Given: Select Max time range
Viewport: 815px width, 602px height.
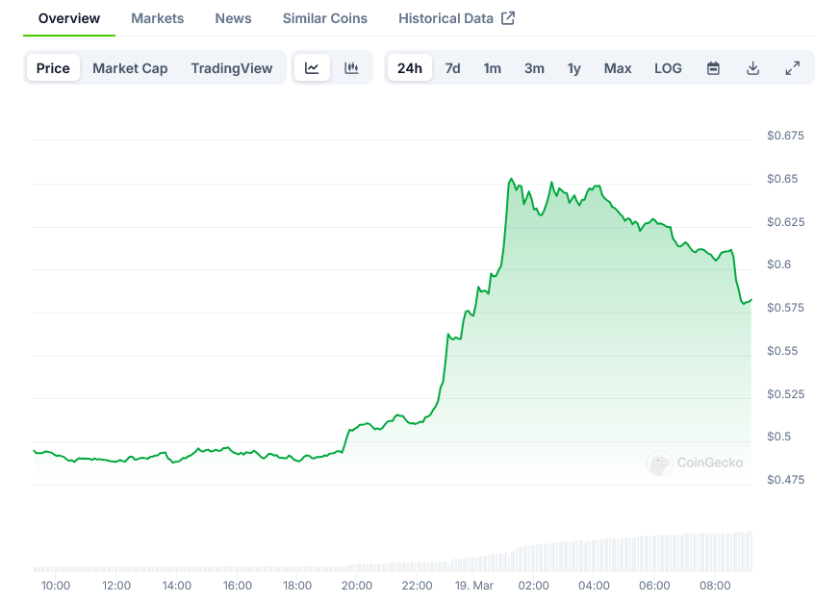Looking at the screenshot, I should pos(618,68).
